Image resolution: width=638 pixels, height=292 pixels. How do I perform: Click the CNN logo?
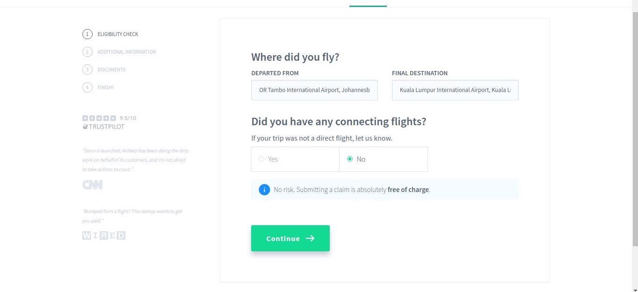pyautogui.click(x=92, y=185)
